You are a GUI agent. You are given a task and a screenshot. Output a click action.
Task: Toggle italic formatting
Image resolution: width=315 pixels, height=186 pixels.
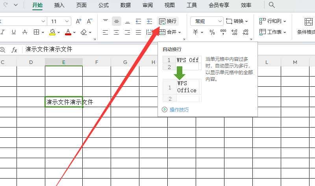[x=3, y=32]
